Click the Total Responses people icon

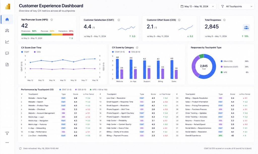246,27
